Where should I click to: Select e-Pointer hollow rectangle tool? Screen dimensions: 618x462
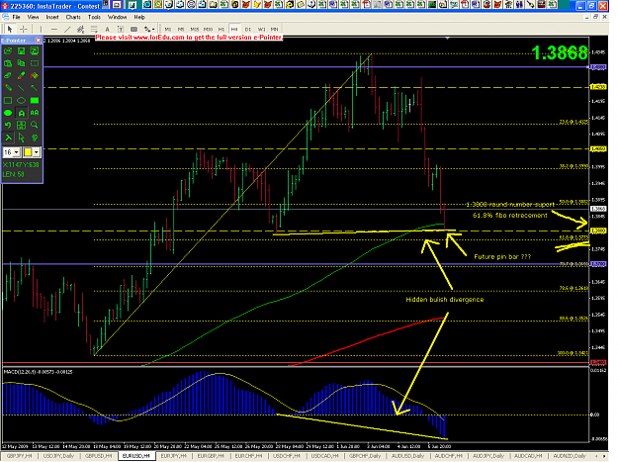coord(8,101)
